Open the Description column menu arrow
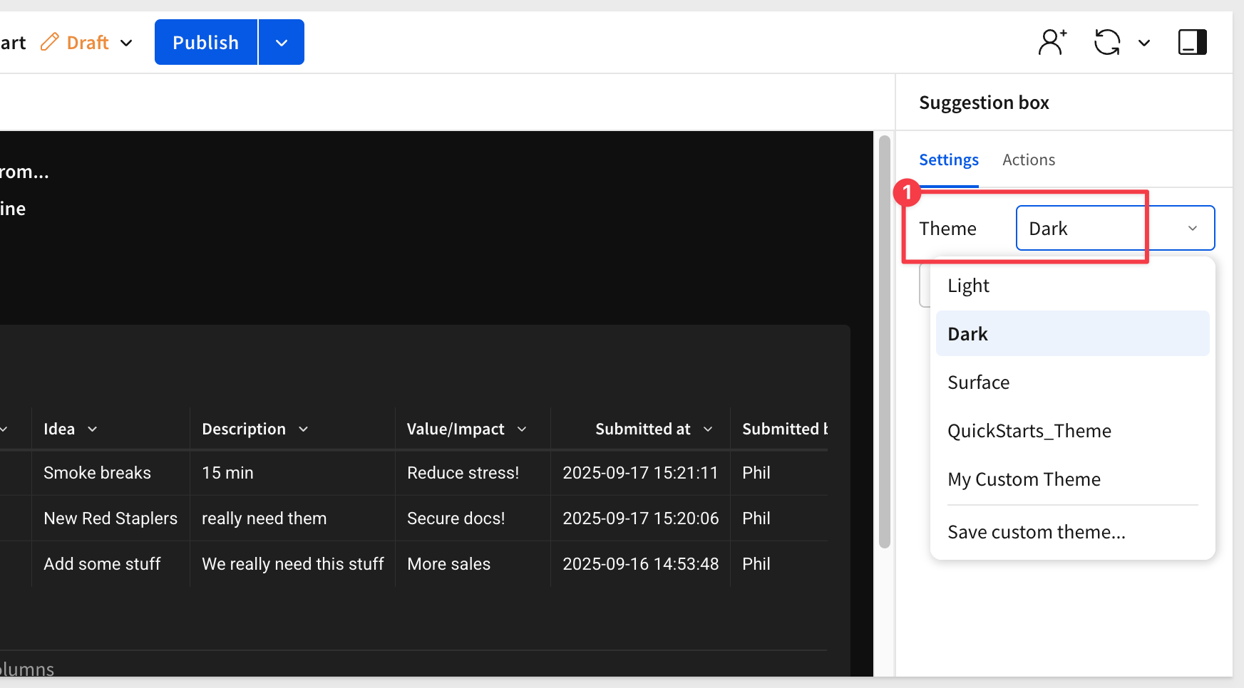 [303, 429]
